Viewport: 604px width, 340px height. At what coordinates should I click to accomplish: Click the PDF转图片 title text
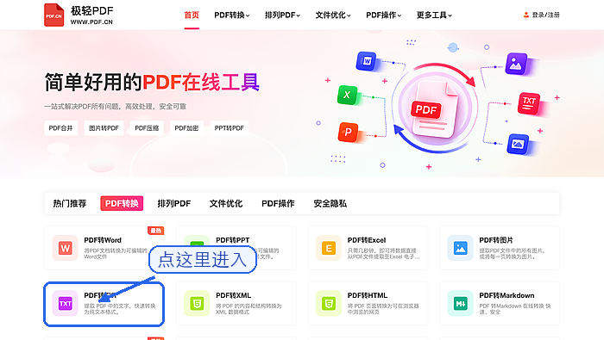click(496, 240)
